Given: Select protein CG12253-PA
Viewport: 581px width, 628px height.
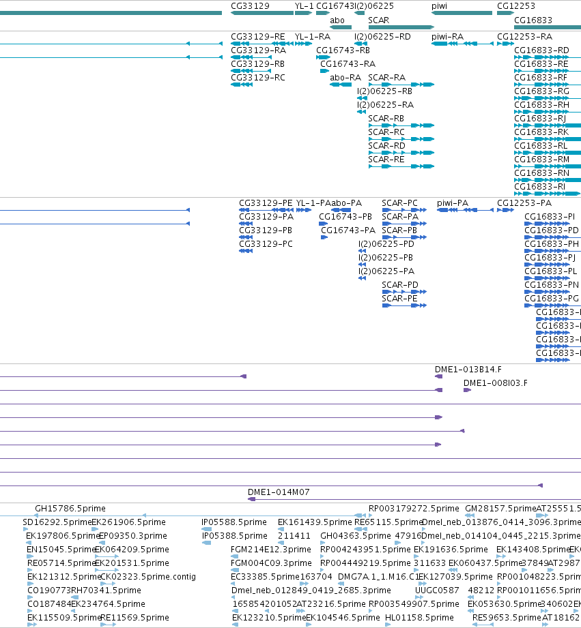Looking at the screenshot, I should (524, 203).
